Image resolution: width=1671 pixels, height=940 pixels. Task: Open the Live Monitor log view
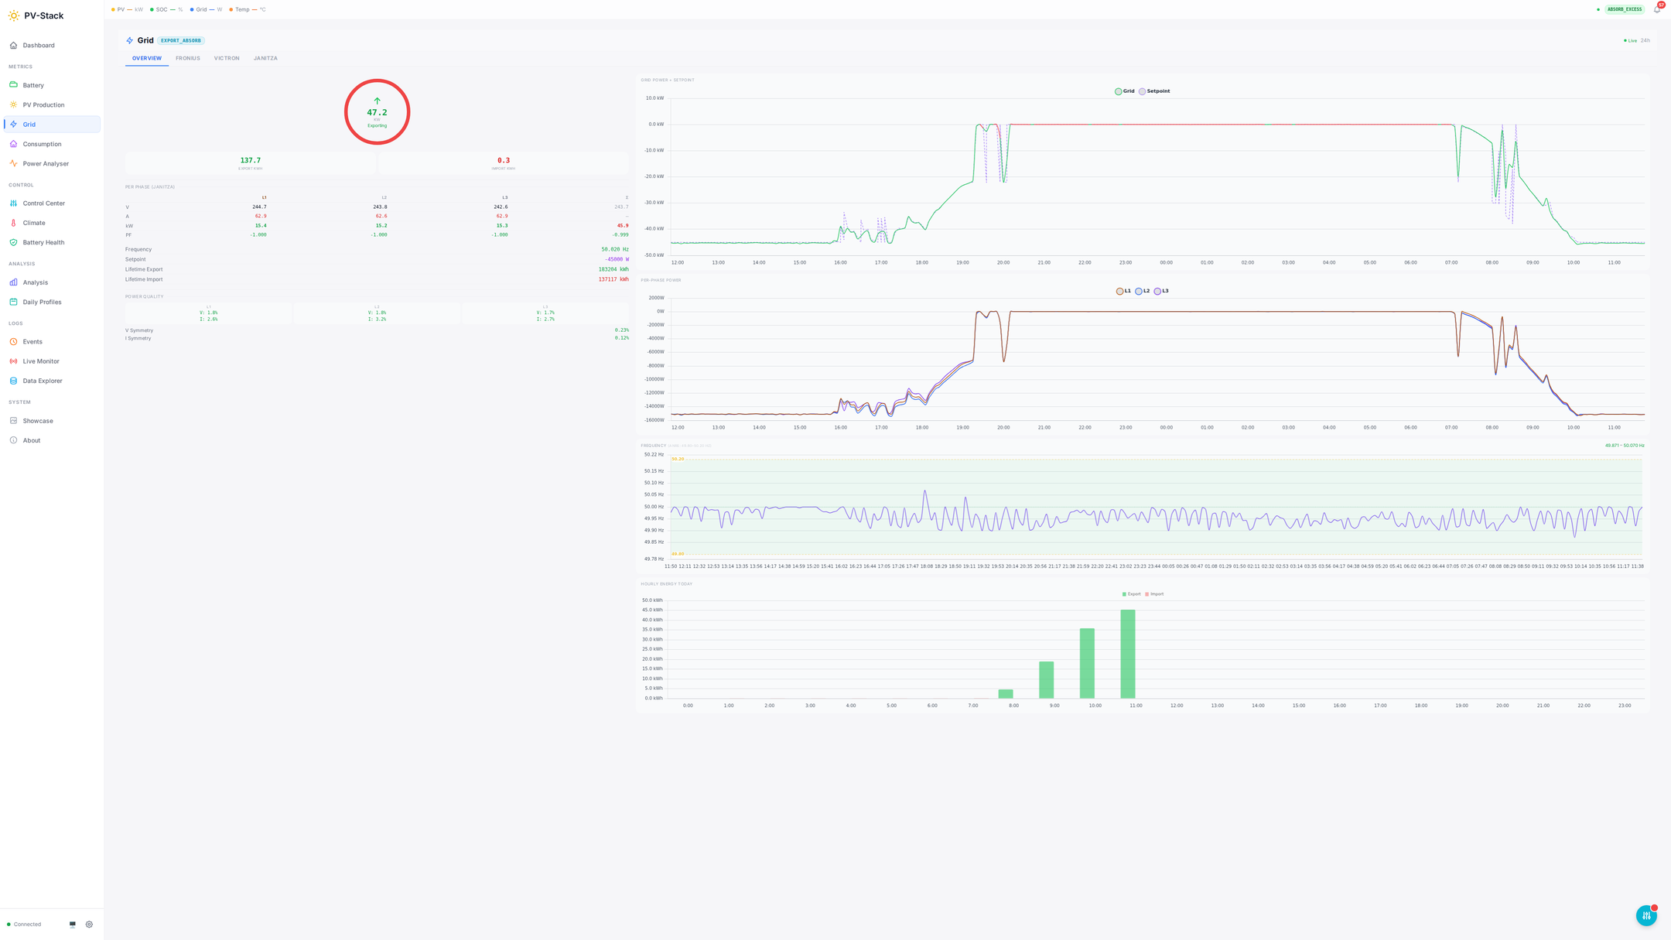40,361
